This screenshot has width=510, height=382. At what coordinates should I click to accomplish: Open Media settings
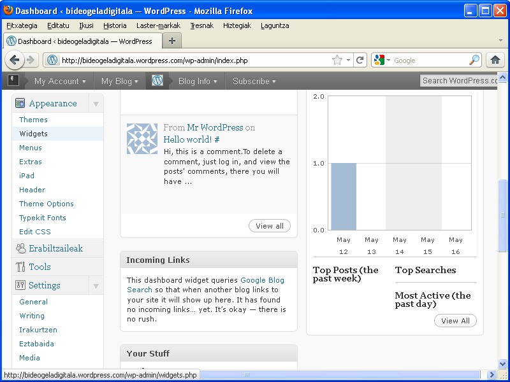point(29,357)
